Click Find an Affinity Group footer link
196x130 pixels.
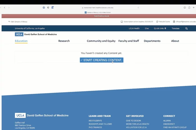click(x=175, y=127)
